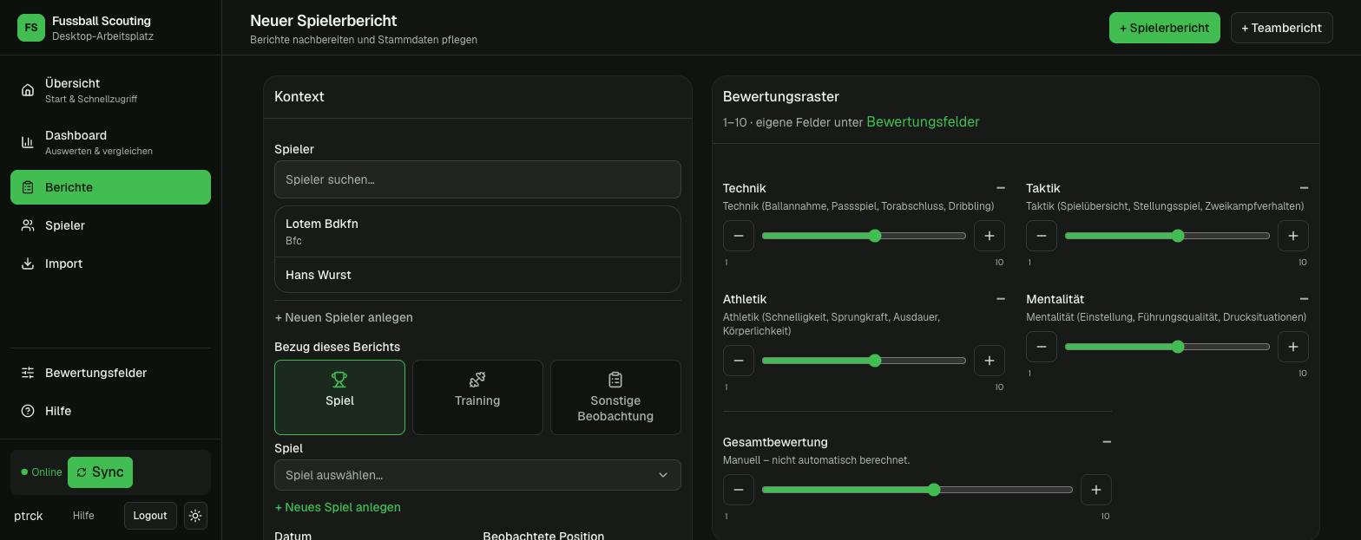Open the Dashboard page
This screenshot has width=1361, height=540.
point(110,142)
